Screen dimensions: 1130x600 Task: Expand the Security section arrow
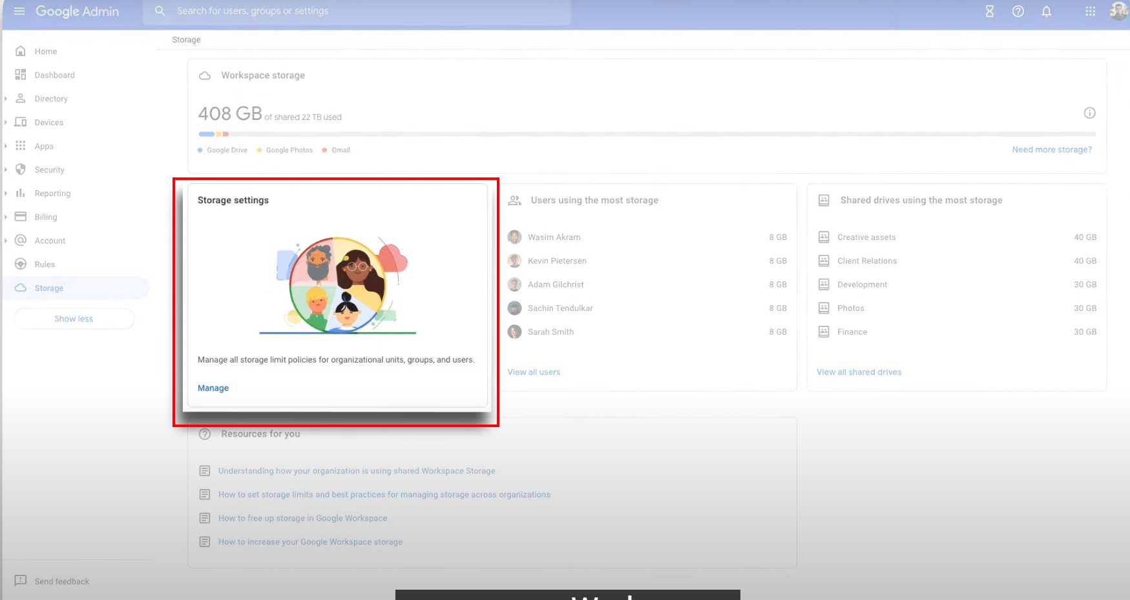(6, 170)
